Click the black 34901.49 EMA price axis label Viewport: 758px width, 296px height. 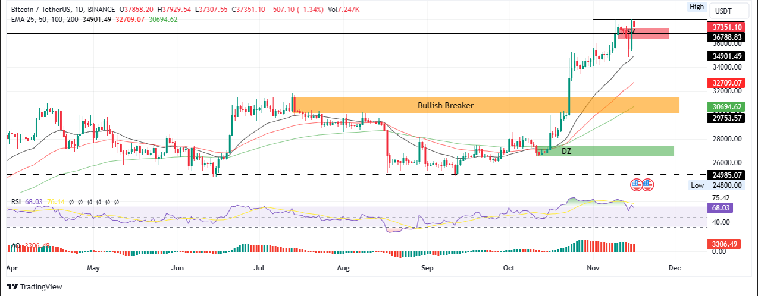(726, 56)
